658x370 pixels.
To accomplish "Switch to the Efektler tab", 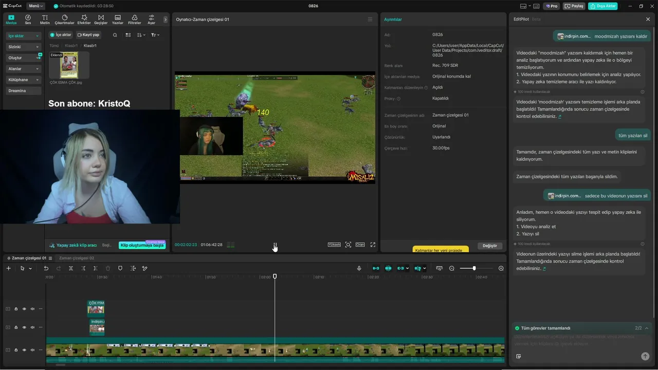I will click(84, 20).
